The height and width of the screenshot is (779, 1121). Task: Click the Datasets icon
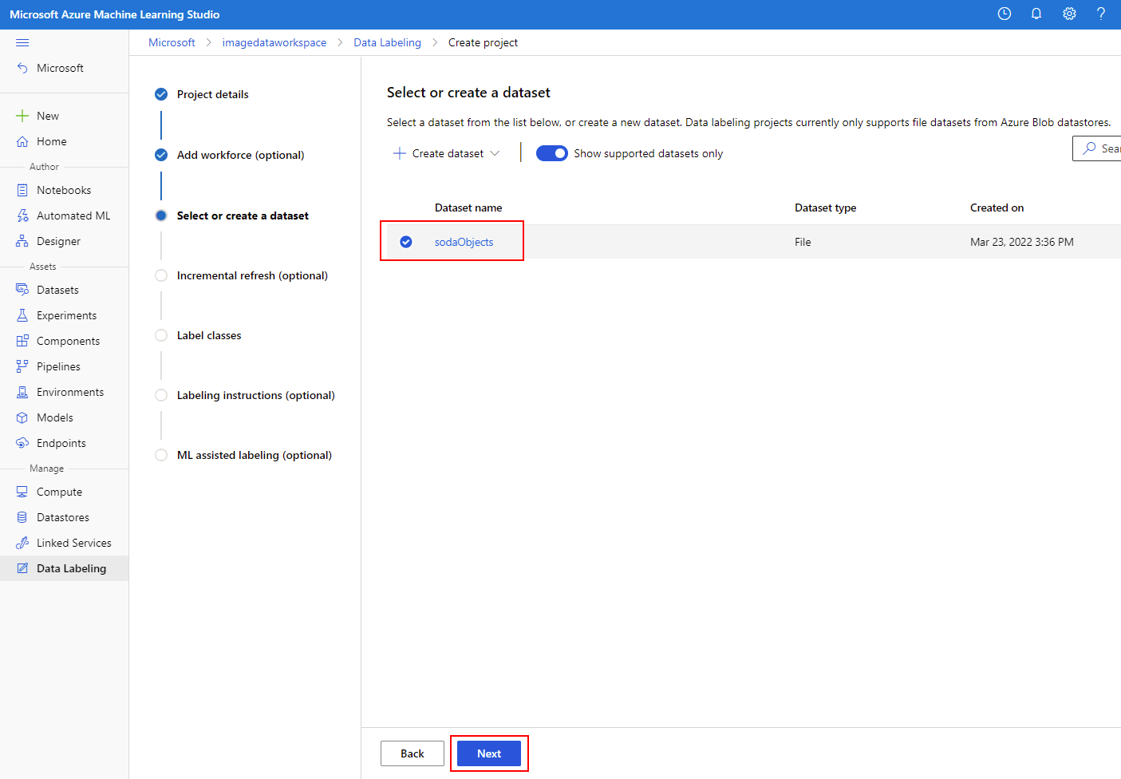pos(22,290)
